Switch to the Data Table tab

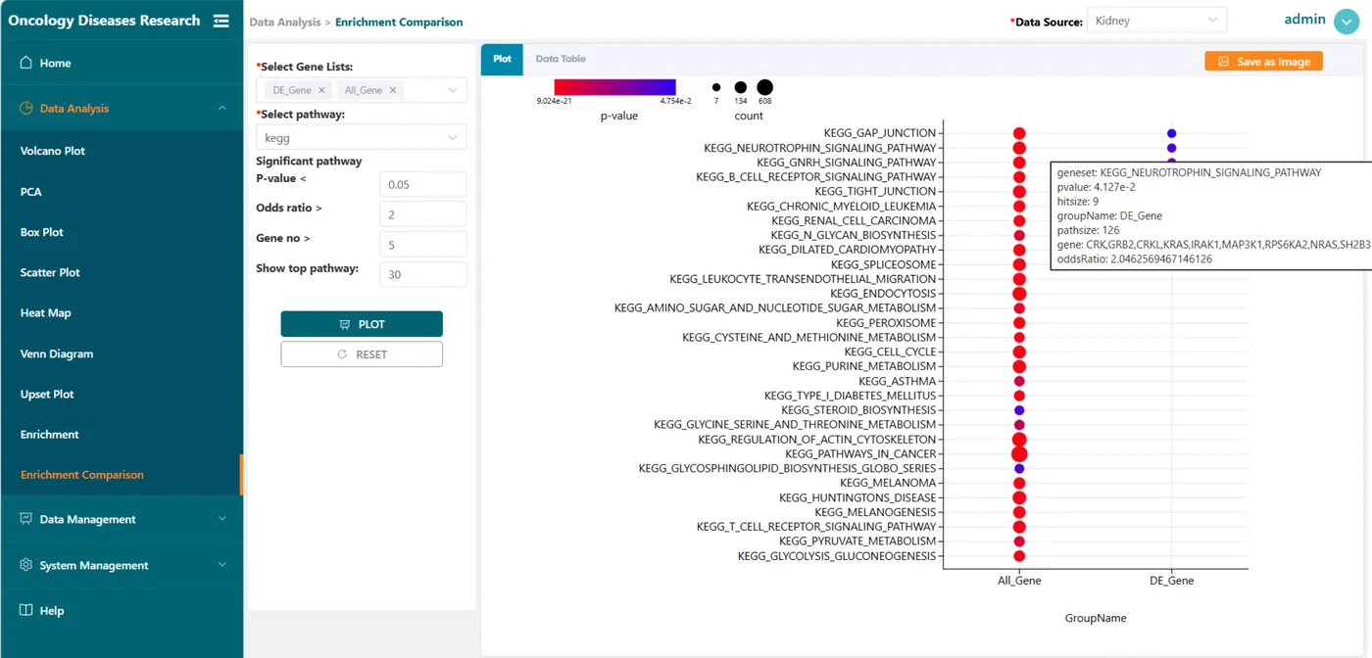561,59
